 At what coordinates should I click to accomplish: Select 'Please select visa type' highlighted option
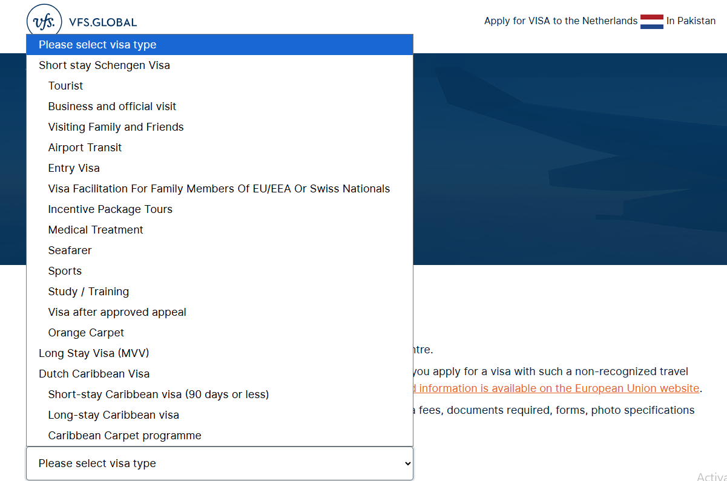(x=220, y=45)
